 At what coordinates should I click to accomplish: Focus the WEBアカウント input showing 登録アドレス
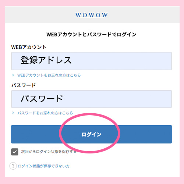[x=92, y=61]
